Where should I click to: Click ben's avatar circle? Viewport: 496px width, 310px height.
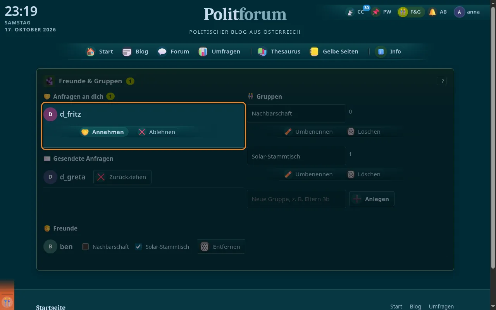pyautogui.click(x=50, y=246)
